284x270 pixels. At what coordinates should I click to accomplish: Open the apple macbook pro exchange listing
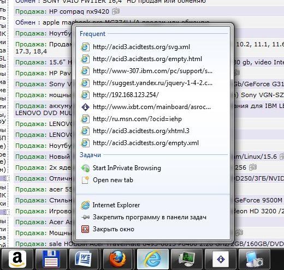126,22
